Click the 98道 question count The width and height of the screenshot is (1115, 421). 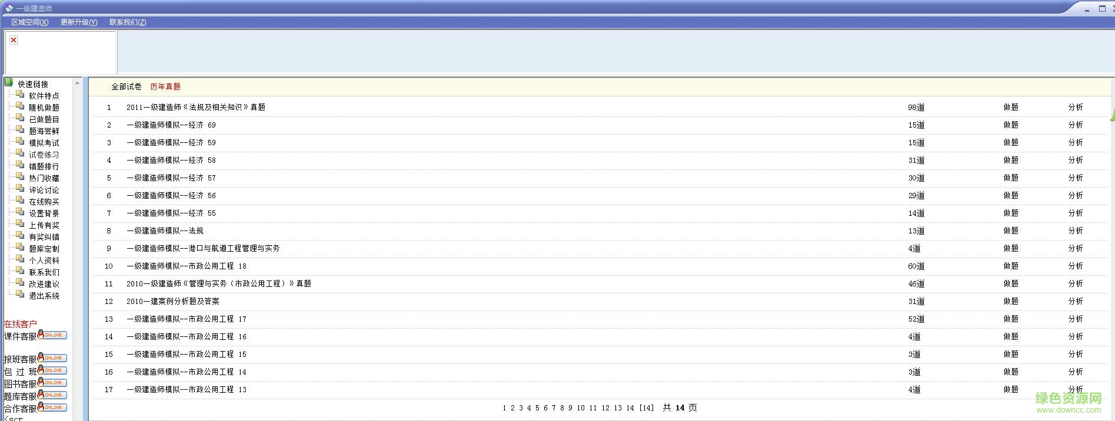click(x=916, y=107)
